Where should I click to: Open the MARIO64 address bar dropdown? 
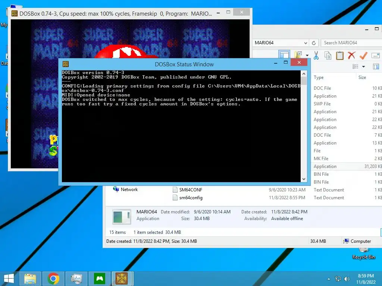point(306,43)
